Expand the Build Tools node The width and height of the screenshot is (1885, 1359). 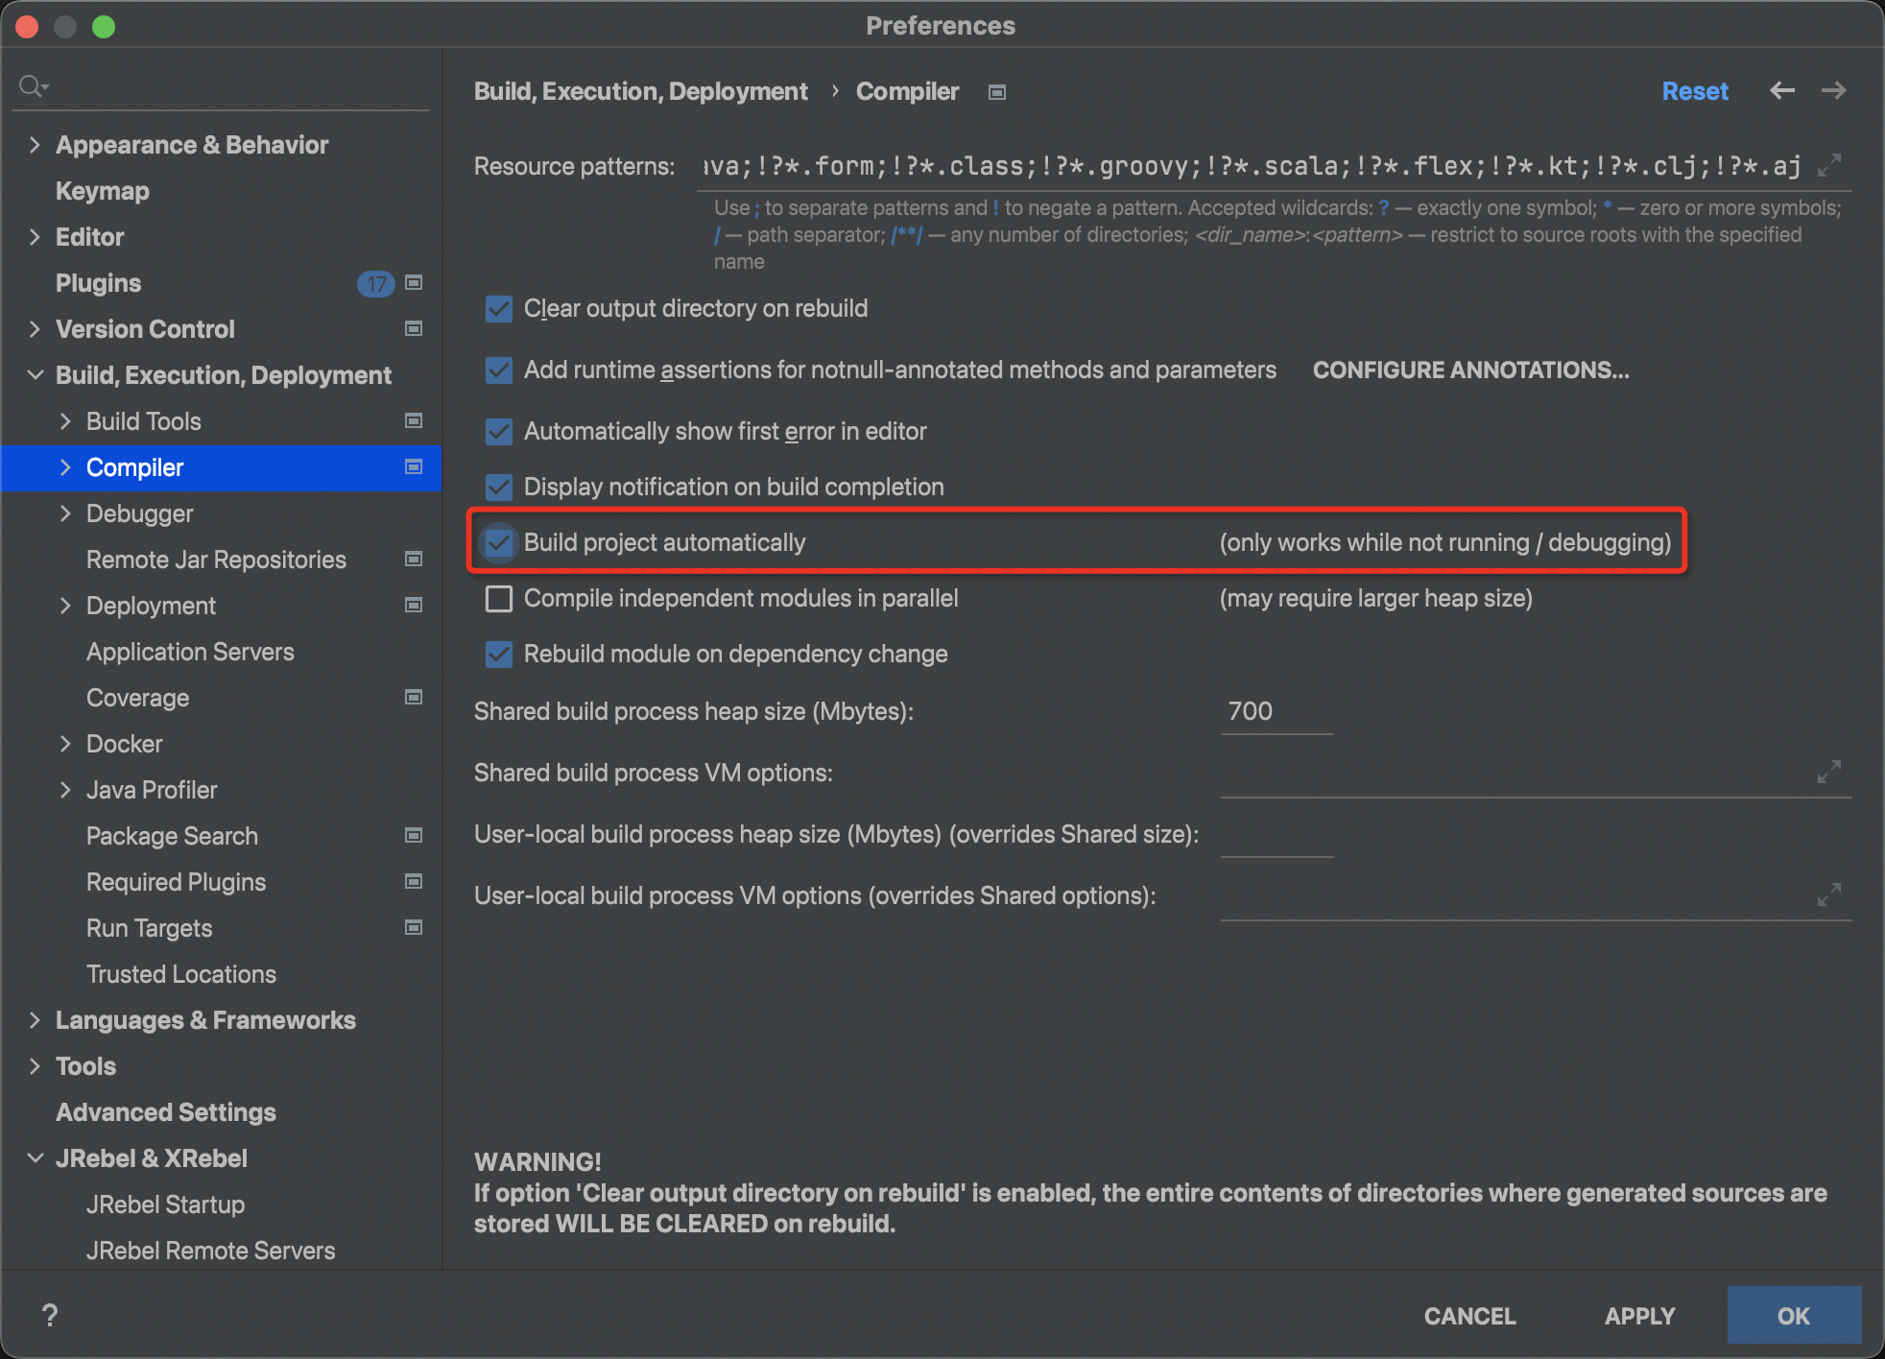[x=65, y=421]
